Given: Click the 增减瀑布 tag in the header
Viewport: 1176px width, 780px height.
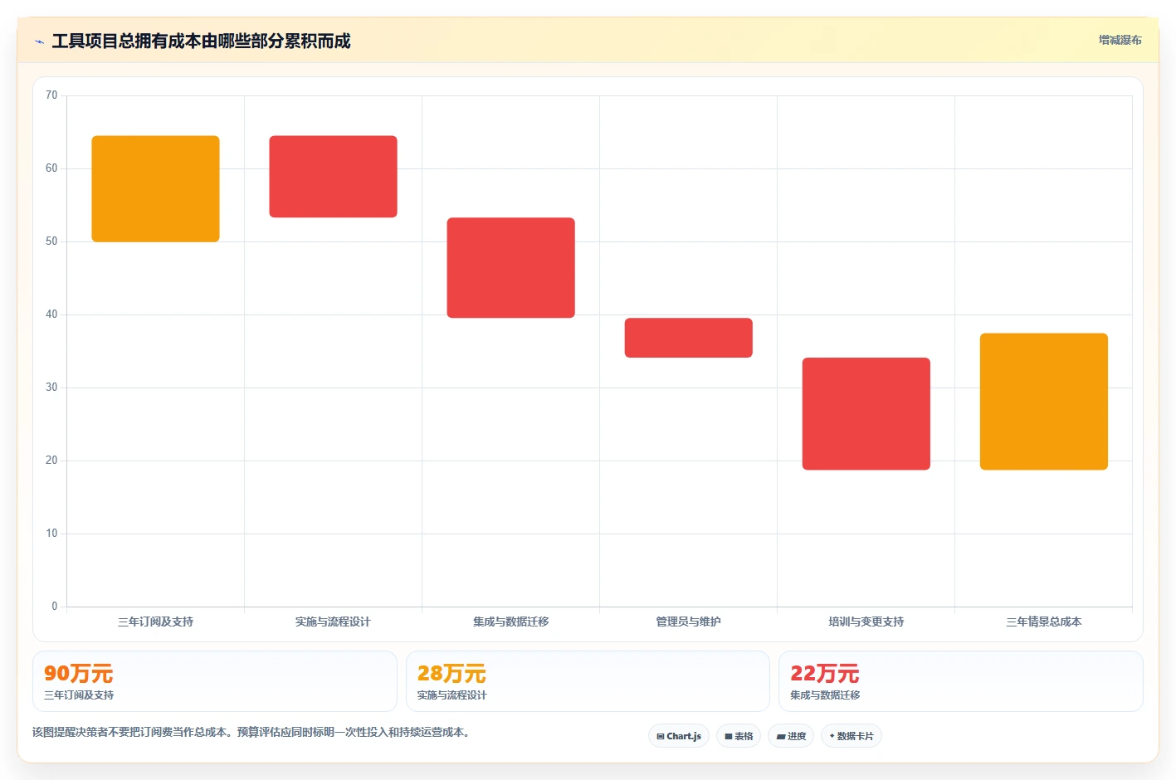Looking at the screenshot, I should pos(1120,40).
